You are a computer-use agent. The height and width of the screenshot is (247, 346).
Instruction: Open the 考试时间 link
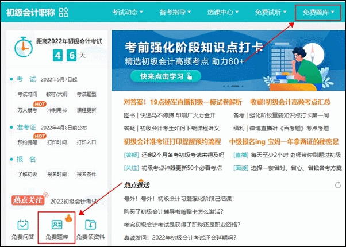(x=28, y=94)
